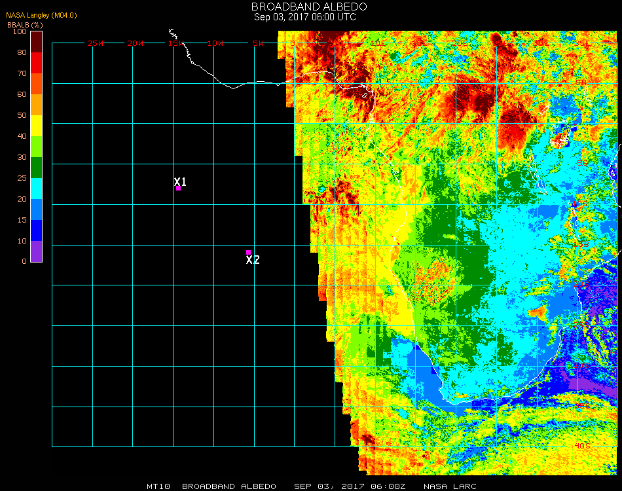
Task: Click the '60' colorbar scale value
Action: click(22, 94)
